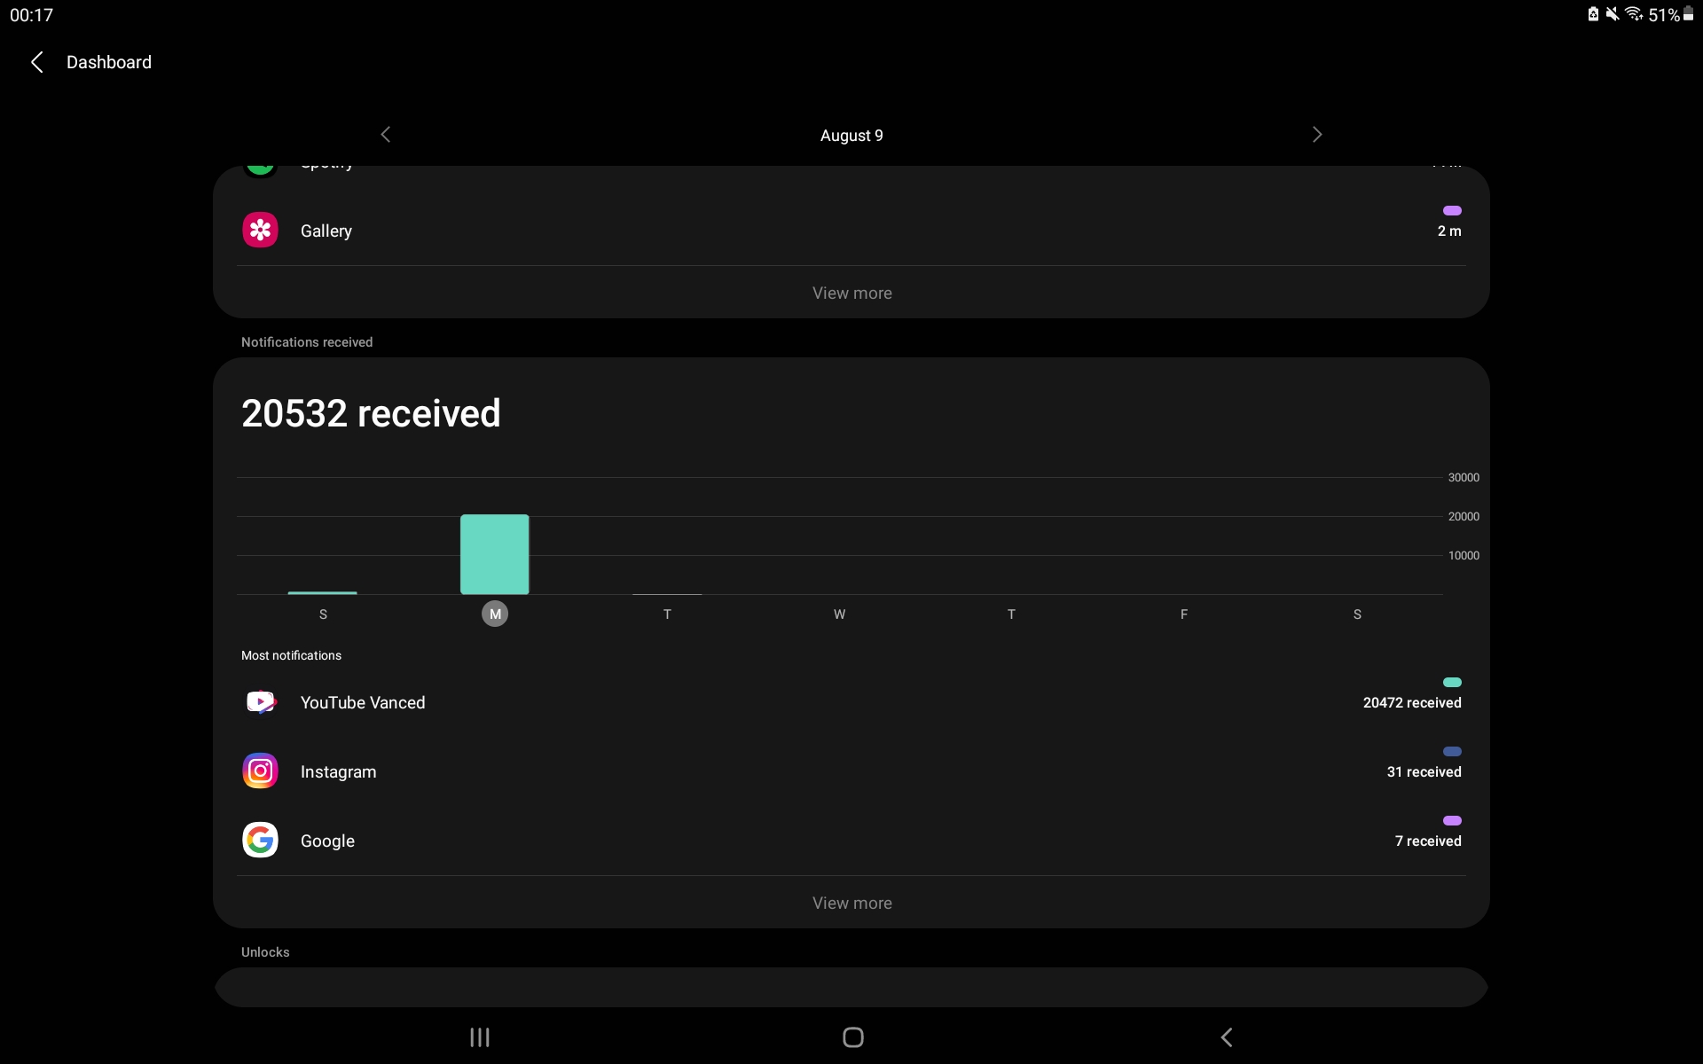Open the Gallery app icon

pyautogui.click(x=260, y=230)
